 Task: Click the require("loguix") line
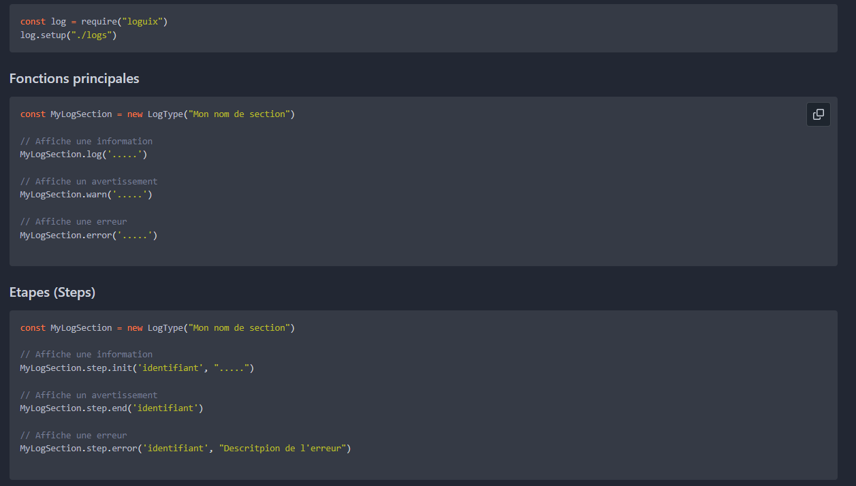point(94,22)
